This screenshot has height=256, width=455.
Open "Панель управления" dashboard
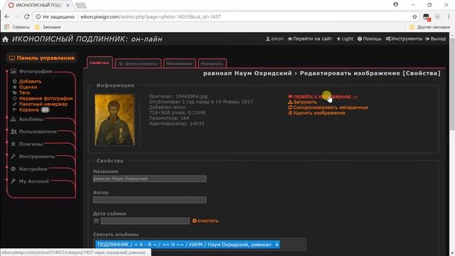pos(42,58)
